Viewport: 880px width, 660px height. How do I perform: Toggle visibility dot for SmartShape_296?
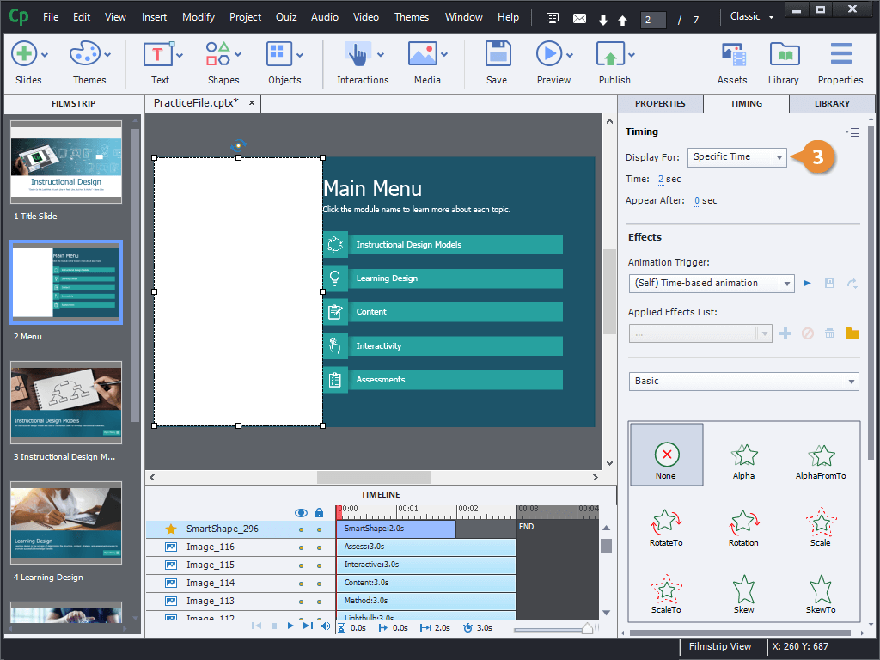[301, 529]
